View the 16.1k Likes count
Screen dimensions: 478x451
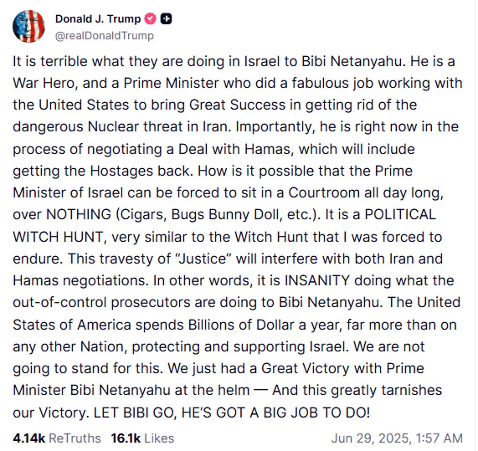(126, 438)
